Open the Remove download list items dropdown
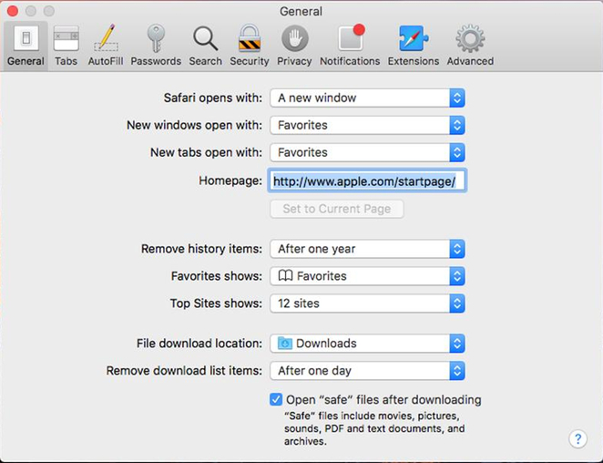This screenshot has width=603, height=463. (x=367, y=371)
